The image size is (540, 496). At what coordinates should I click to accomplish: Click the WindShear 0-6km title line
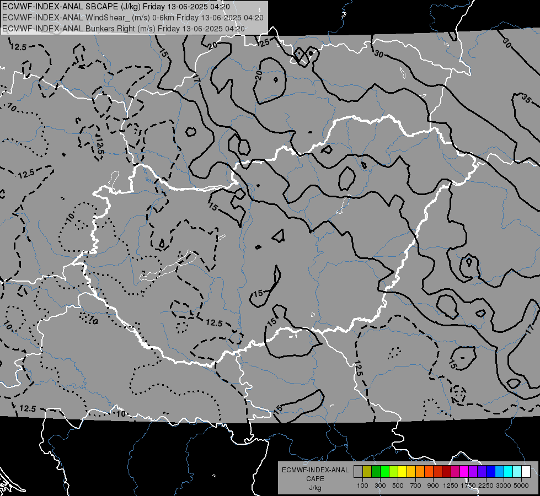[133, 18]
